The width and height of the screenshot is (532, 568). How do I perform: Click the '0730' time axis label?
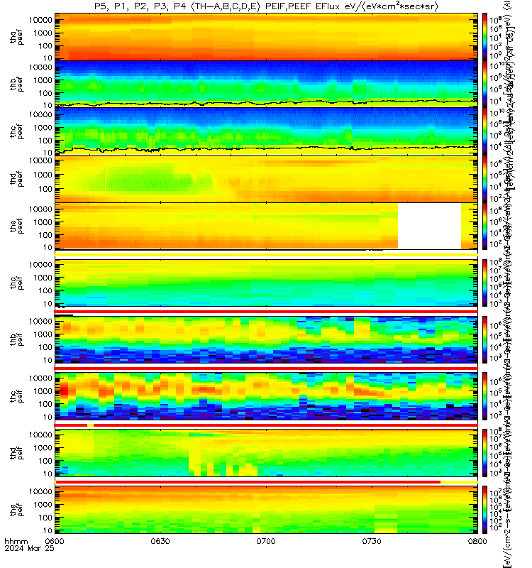[x=372, y=541]
